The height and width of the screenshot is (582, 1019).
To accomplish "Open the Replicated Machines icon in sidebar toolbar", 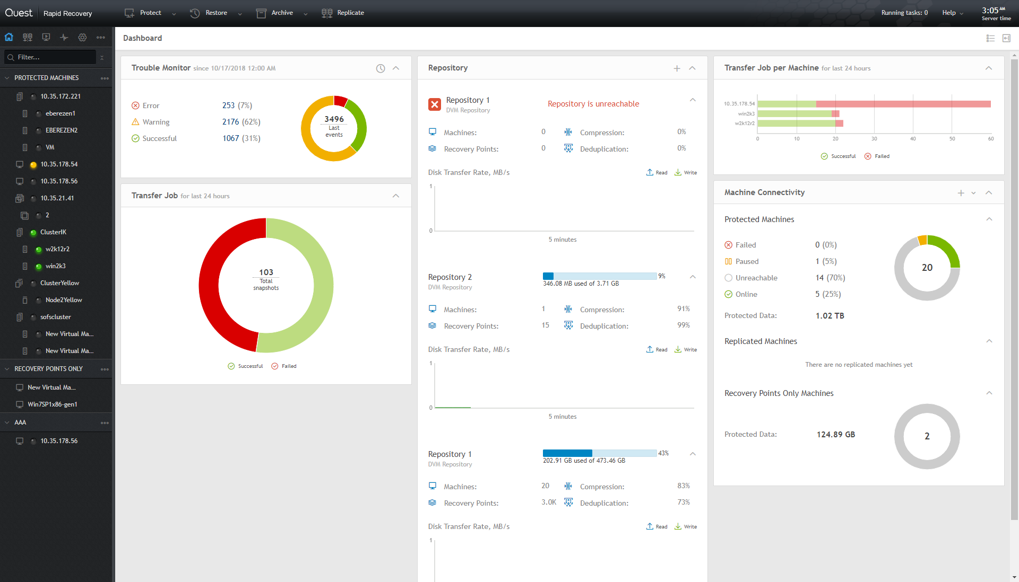I will point(28,37).
